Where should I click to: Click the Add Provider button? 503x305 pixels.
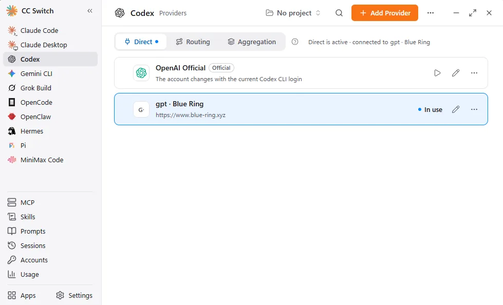(385, 13)
